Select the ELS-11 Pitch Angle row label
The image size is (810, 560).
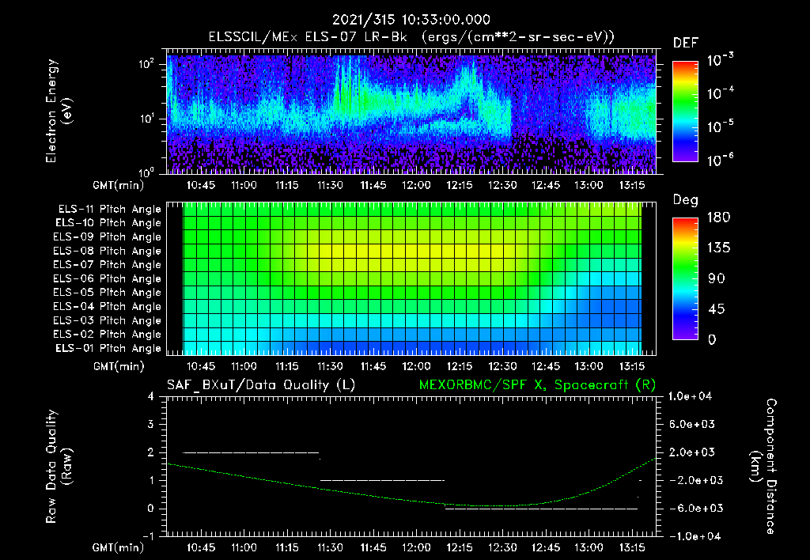(109, 210)
